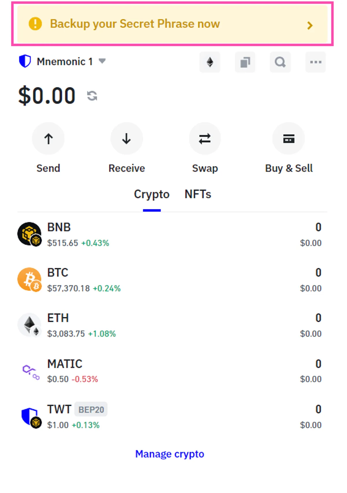Switch to the NFTs tab
Screen dimensions: 347x493
[198, 194]
